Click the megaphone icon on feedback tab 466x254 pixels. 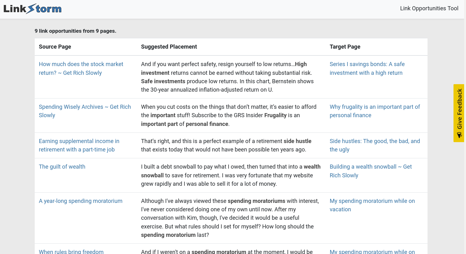pyautogui.click(x=459, y=135)
